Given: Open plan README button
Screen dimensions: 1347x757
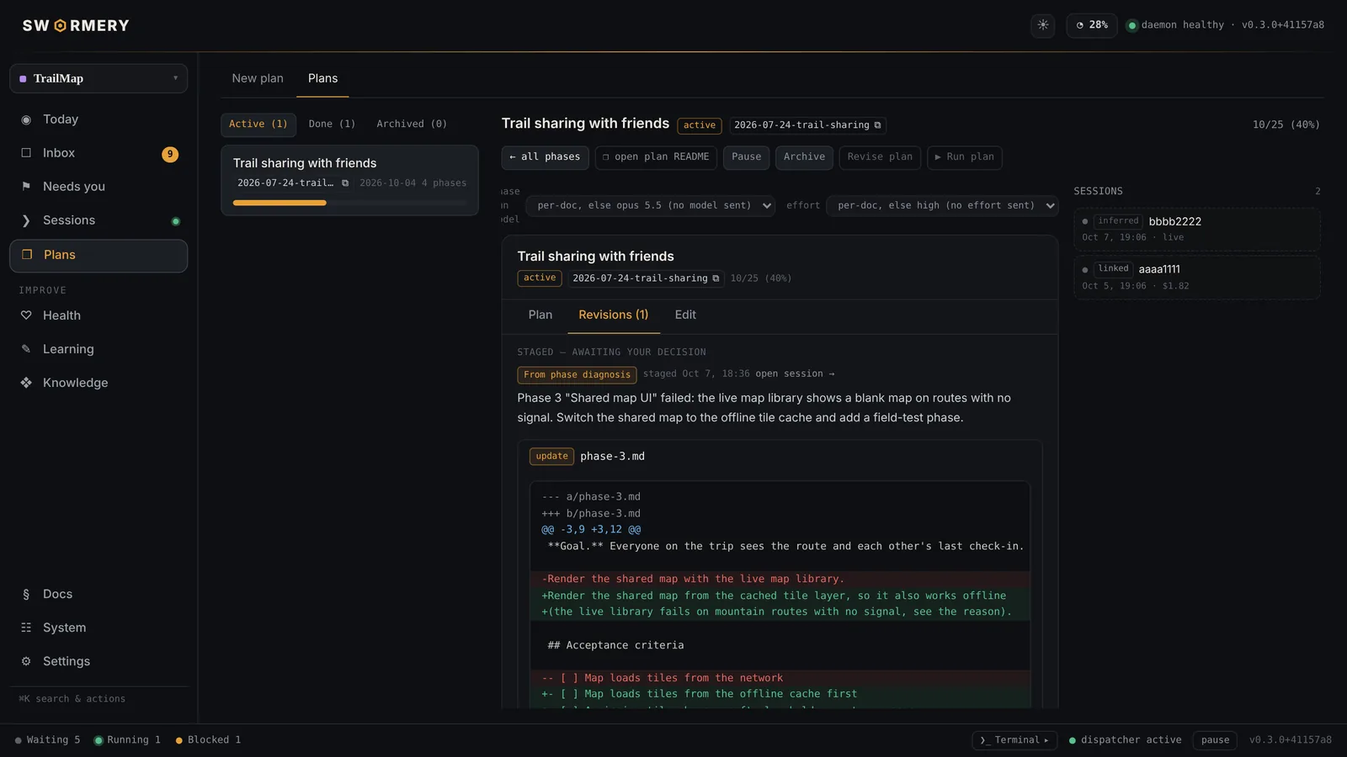Looking at the screenshot, I should pos(656,157).
